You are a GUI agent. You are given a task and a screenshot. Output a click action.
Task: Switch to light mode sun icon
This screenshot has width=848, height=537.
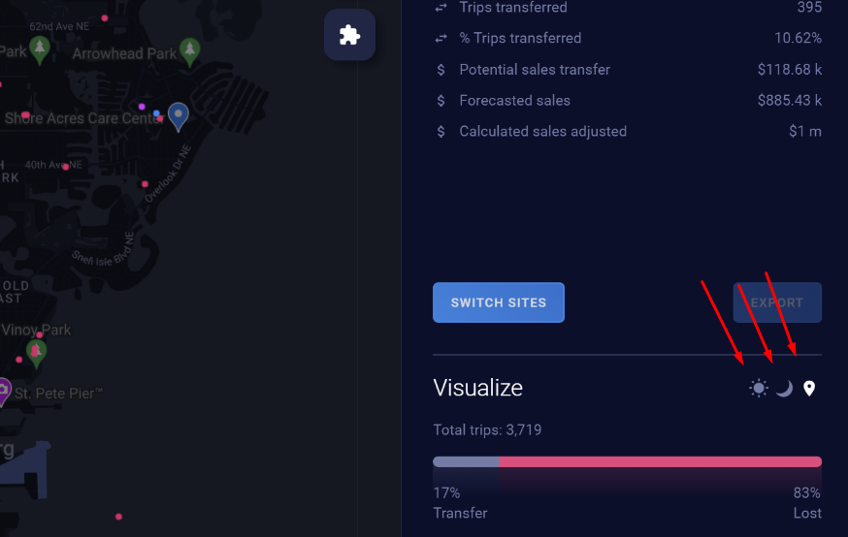[x=758, y=388]
